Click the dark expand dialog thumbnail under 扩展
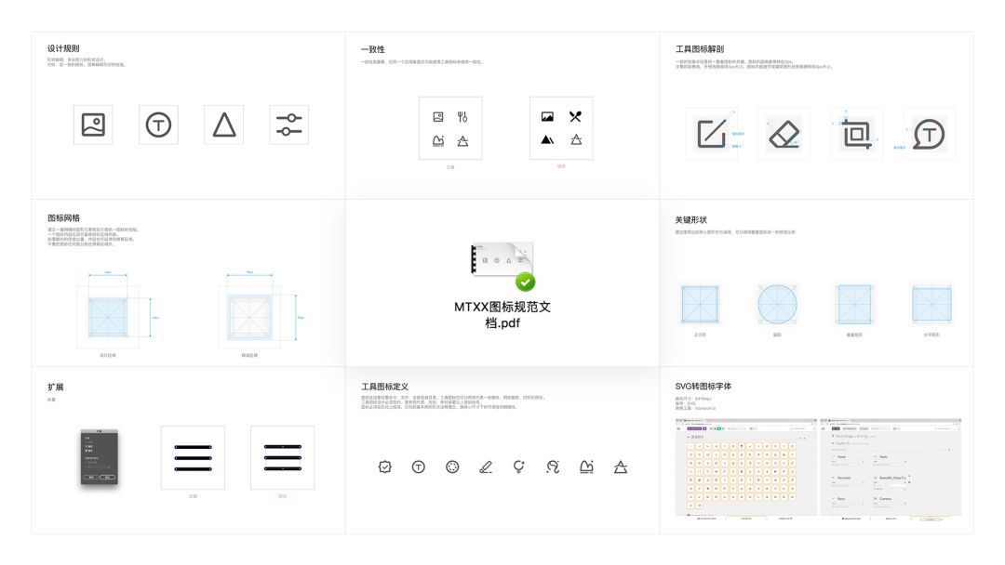The image size is (1005, 565). 100,457
